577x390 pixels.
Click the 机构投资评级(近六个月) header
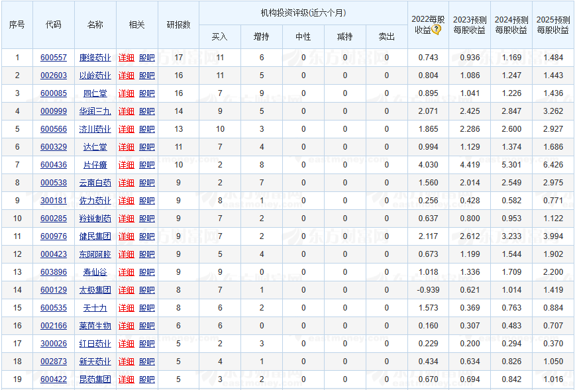[303, 13]
